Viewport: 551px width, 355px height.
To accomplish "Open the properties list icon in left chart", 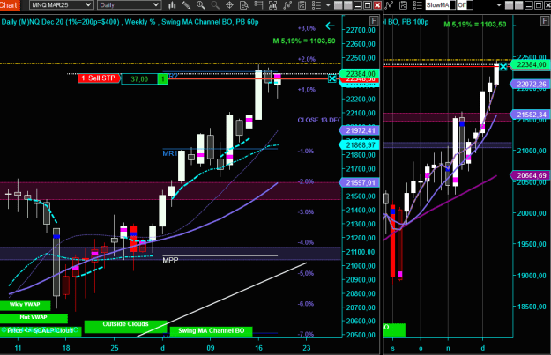I will pyautogui.click(x=316, y=5).
